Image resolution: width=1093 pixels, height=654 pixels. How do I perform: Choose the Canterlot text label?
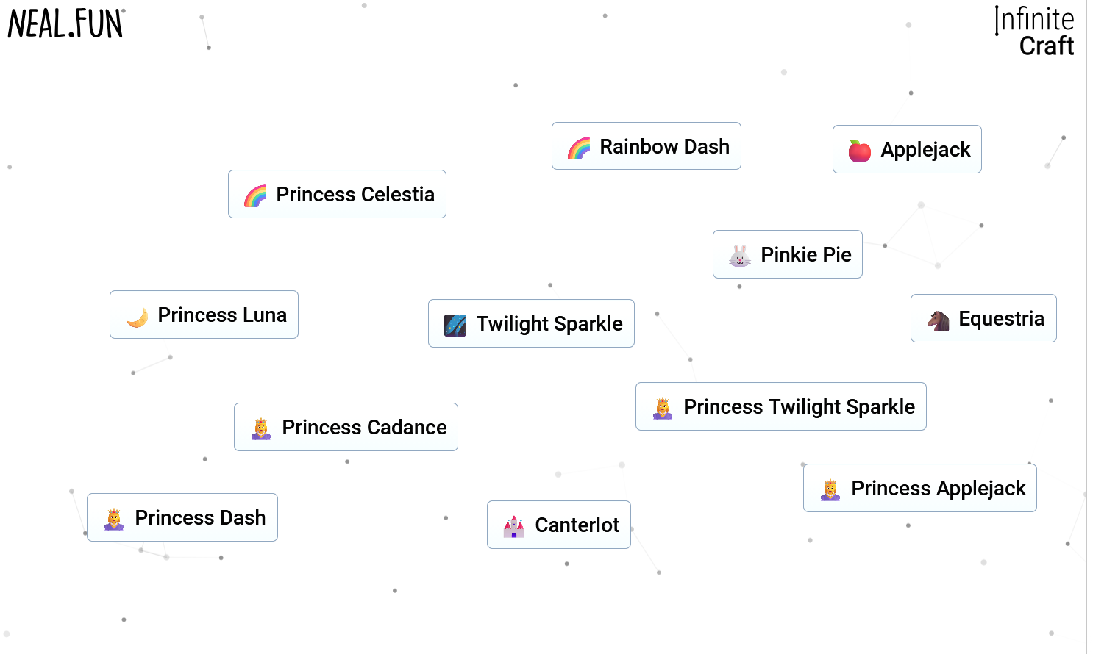pyautogui.click(x=577, y=525)
